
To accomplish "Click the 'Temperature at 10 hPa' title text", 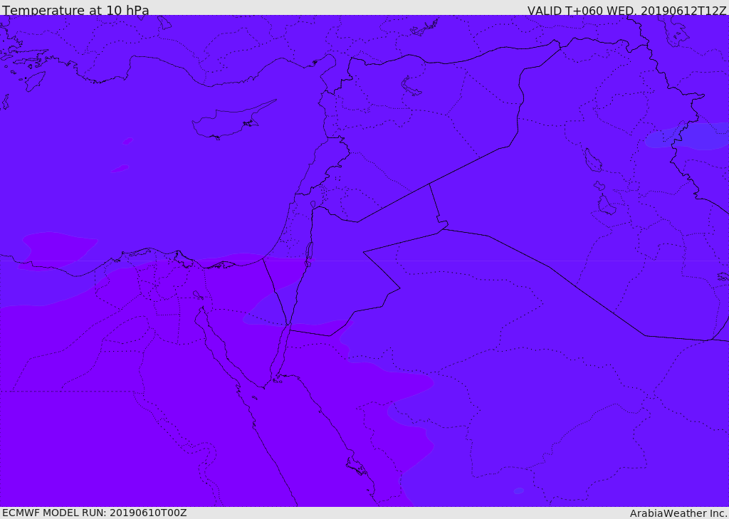I will (x=75, y=10).
